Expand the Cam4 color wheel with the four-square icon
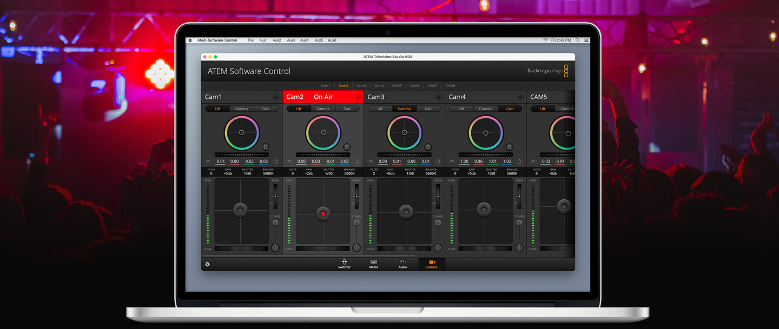779x329 pixels. click(509, 147)
